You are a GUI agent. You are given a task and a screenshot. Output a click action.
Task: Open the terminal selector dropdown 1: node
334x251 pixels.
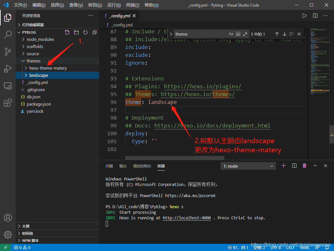pyautogui.click(x=248, y=166)
